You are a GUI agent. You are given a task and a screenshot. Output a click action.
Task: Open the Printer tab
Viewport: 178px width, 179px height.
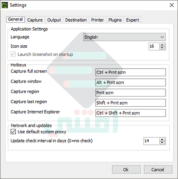(x=97, y=20)
